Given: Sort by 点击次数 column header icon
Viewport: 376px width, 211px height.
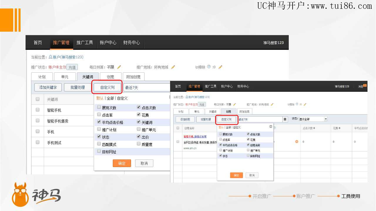Looking at the screenshot, I should click(314, 128).
